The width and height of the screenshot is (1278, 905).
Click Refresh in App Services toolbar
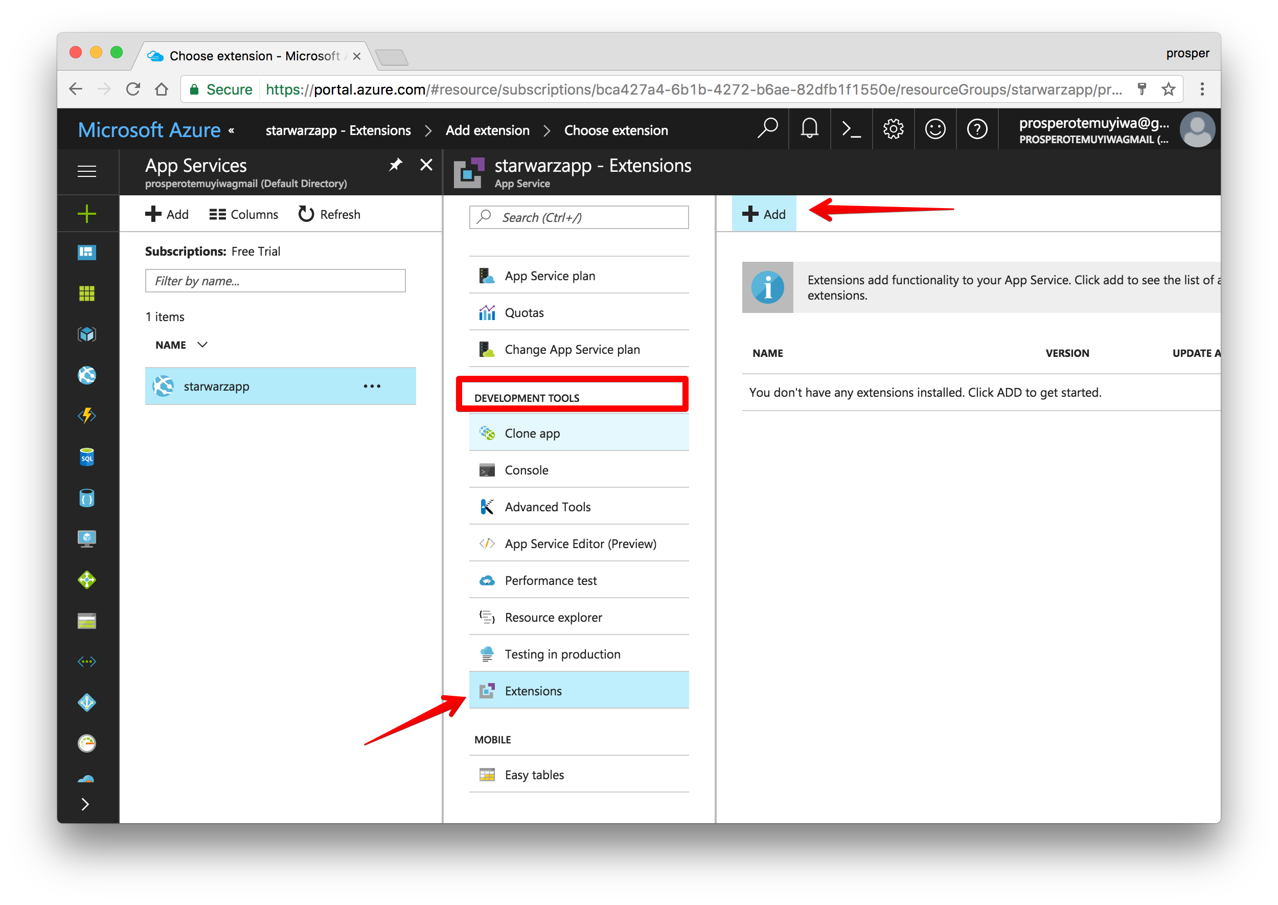click(x=329, y=215)
